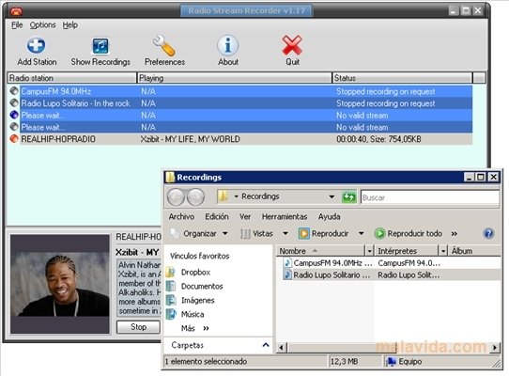Click the Xzibit artist photo
The width and height of the screenshot is (509, 376).
click(60, 284)
